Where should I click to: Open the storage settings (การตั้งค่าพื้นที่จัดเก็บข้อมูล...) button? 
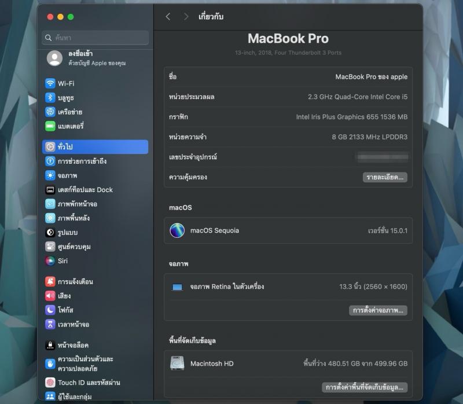(365, 387)
